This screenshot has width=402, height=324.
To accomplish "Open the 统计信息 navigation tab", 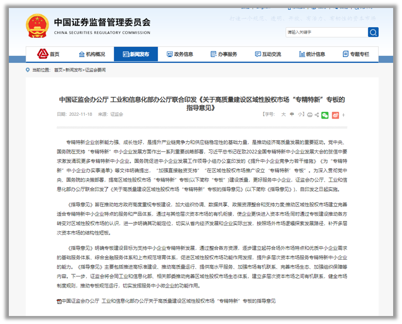I will [x=312, y=54].
